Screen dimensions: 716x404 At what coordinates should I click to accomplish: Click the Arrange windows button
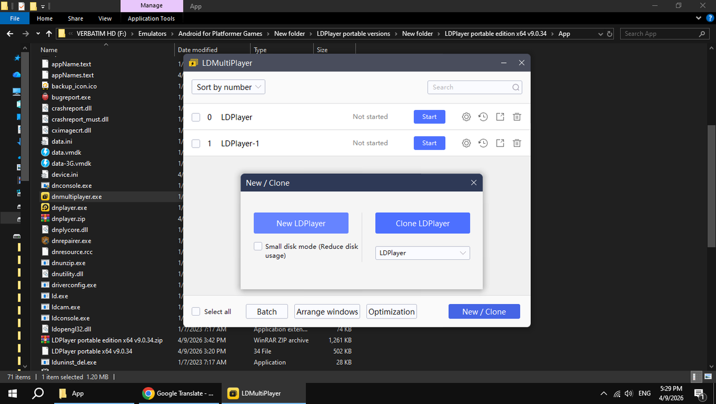pos(327,311)
